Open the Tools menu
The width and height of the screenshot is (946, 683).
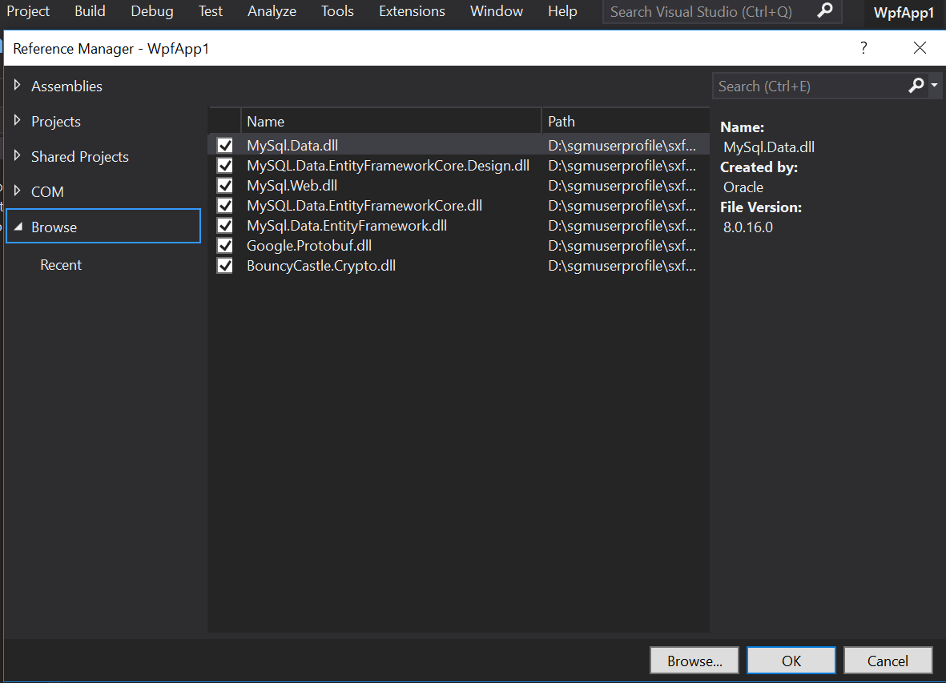click(x=337, y=11)
